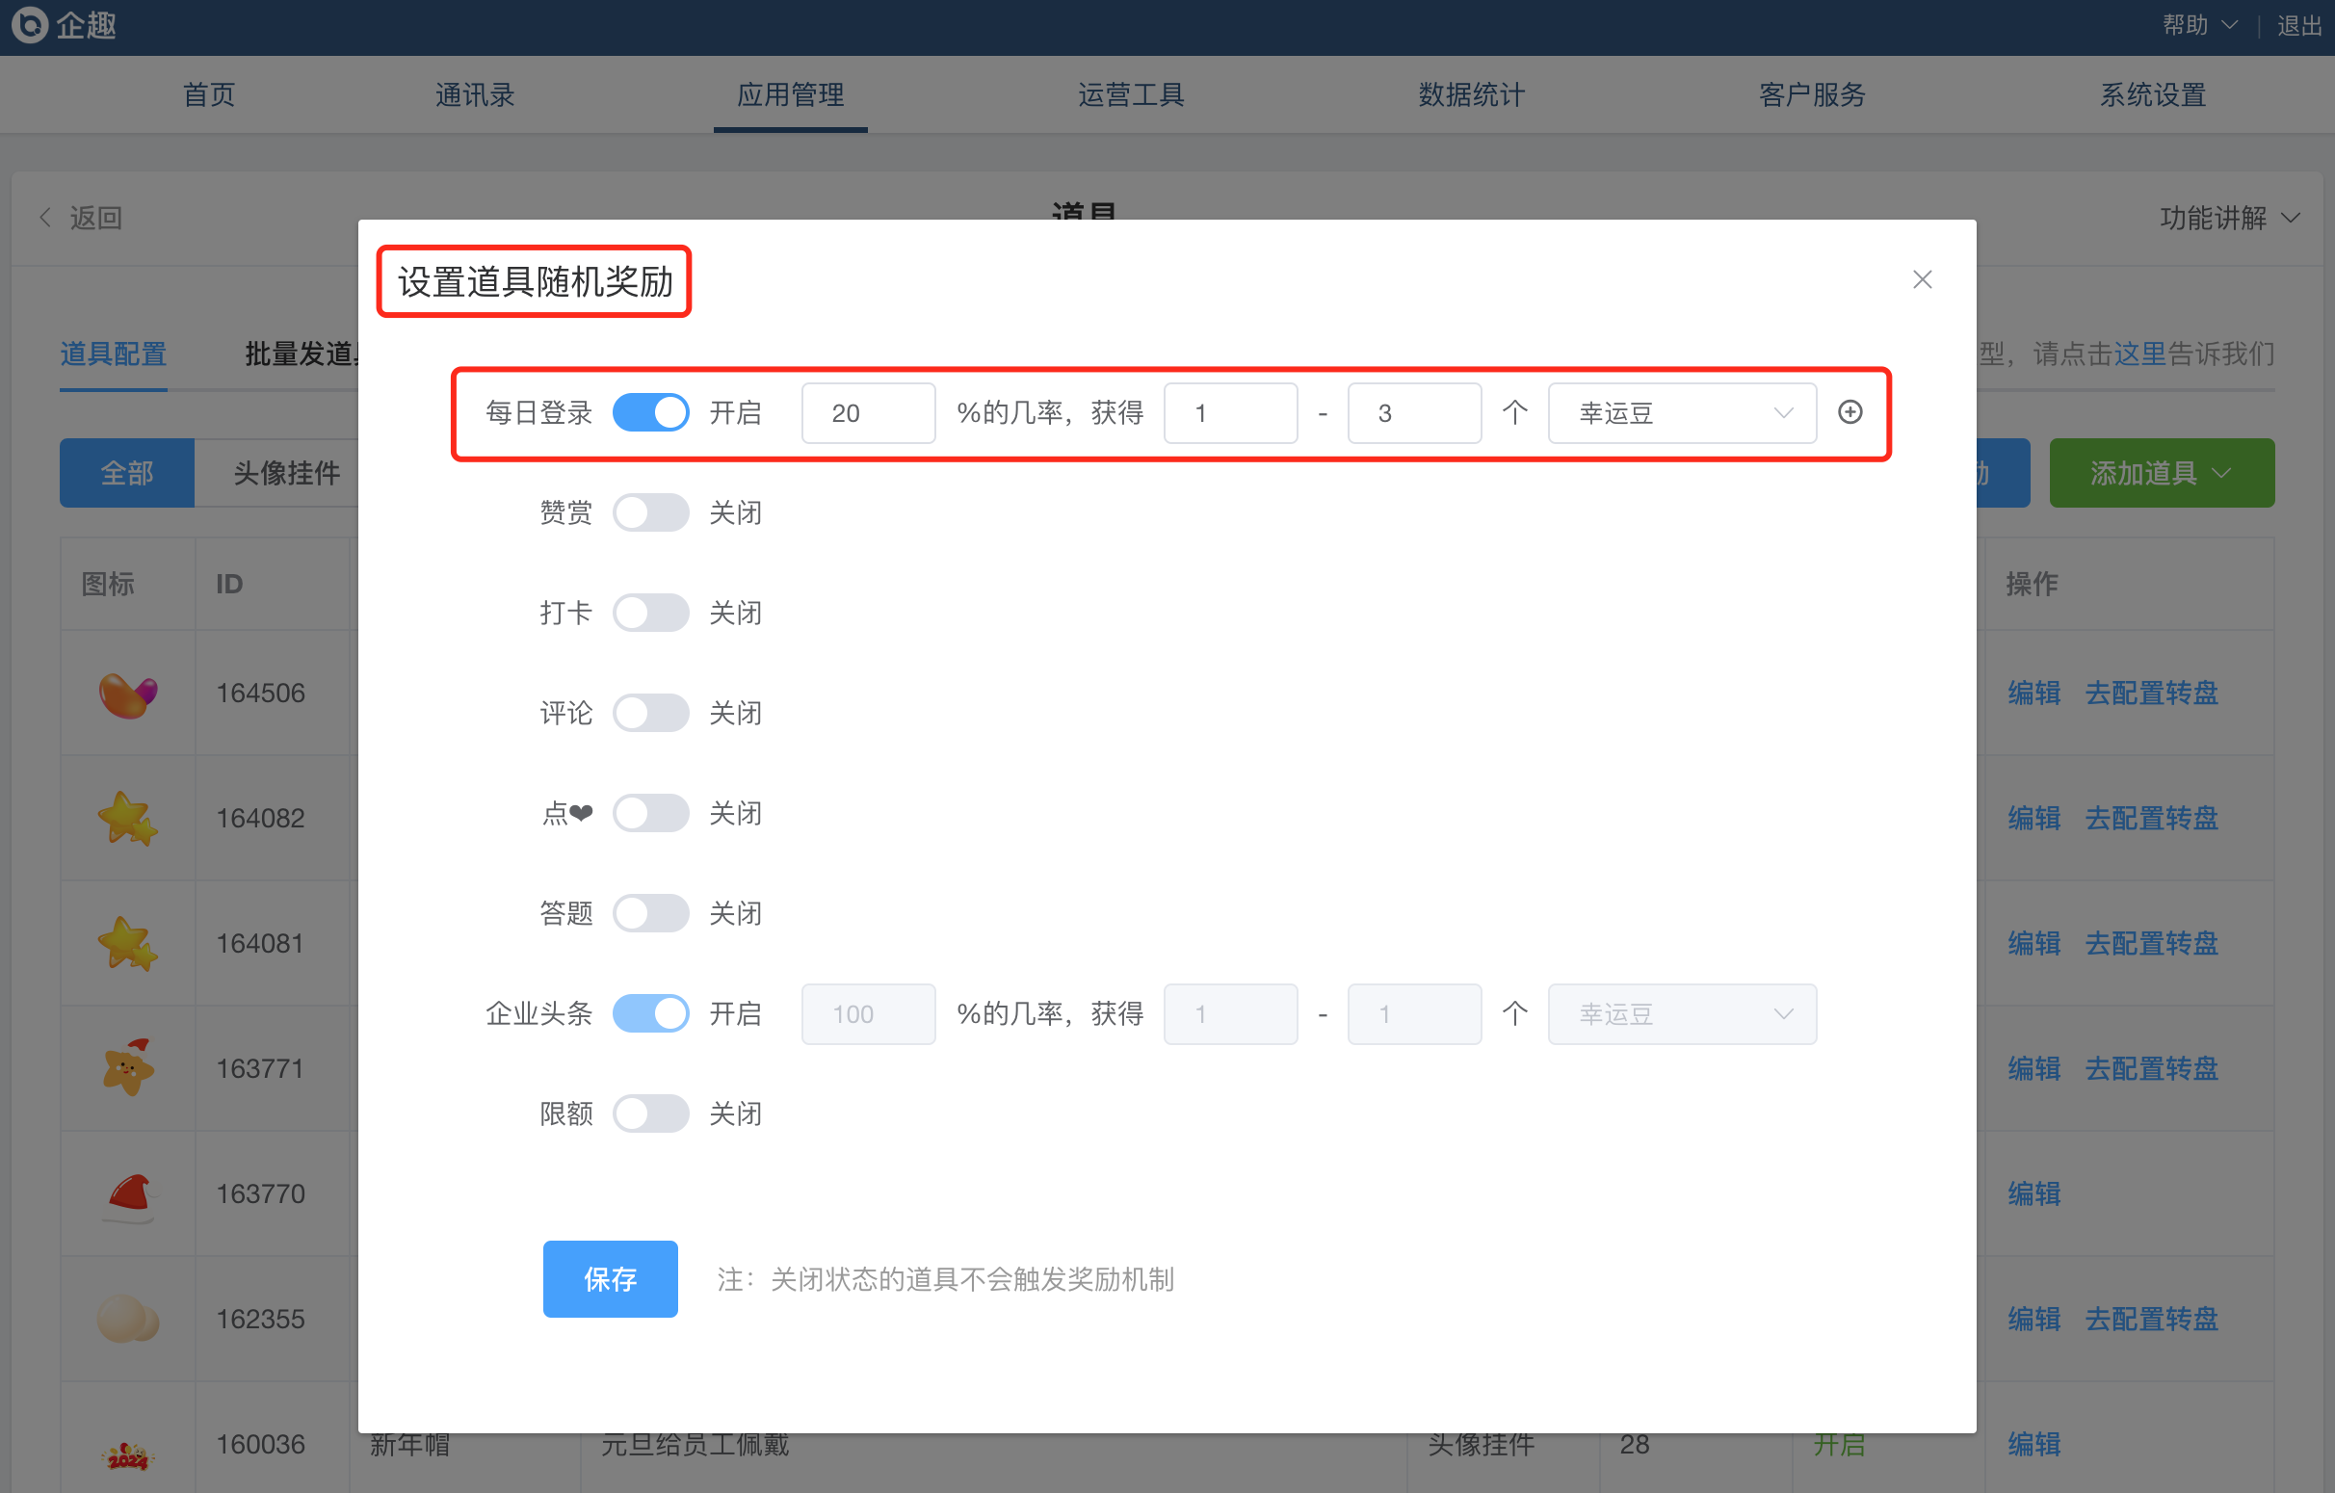
Task: Click the plus icon to add reward row
Action: point(1850,412)
